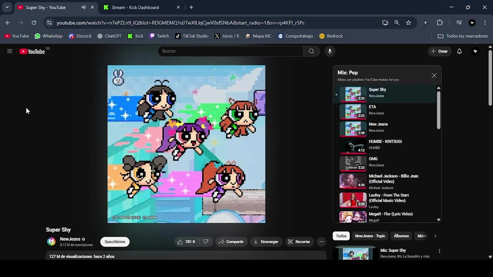Open YouTube notifications bell
Screen dimensions: 493x277
click(459, 51)
